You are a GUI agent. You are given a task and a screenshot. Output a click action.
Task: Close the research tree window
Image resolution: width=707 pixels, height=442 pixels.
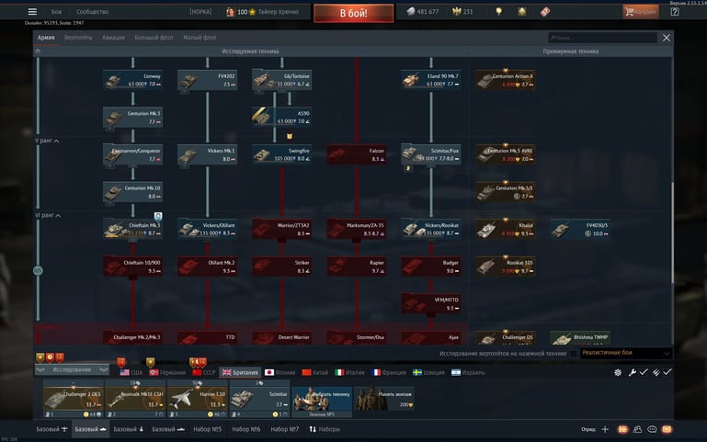pyautogui.click(x=667, y=38)
